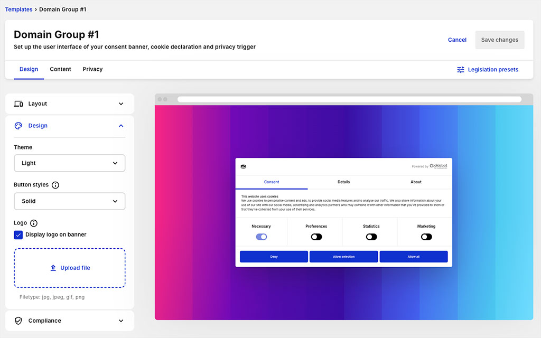Open the Button styles dropdown showing Solid
Viewport: 541px width, 338px height.
[69, 201]
